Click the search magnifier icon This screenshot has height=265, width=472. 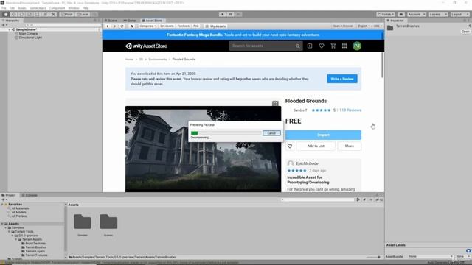coord(298,46)
